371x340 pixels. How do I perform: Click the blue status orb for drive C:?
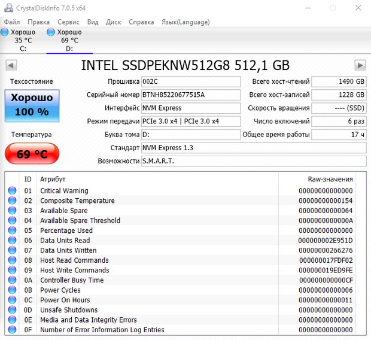point(5,32)
